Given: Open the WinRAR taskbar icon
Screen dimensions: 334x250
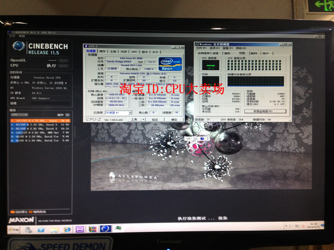Looking at the screenshot, I should point(92,229).
